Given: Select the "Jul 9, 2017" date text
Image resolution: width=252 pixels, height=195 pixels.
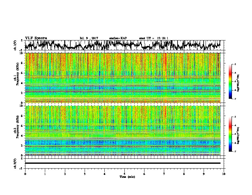Looking at the screenshot, I should [89, 38].
